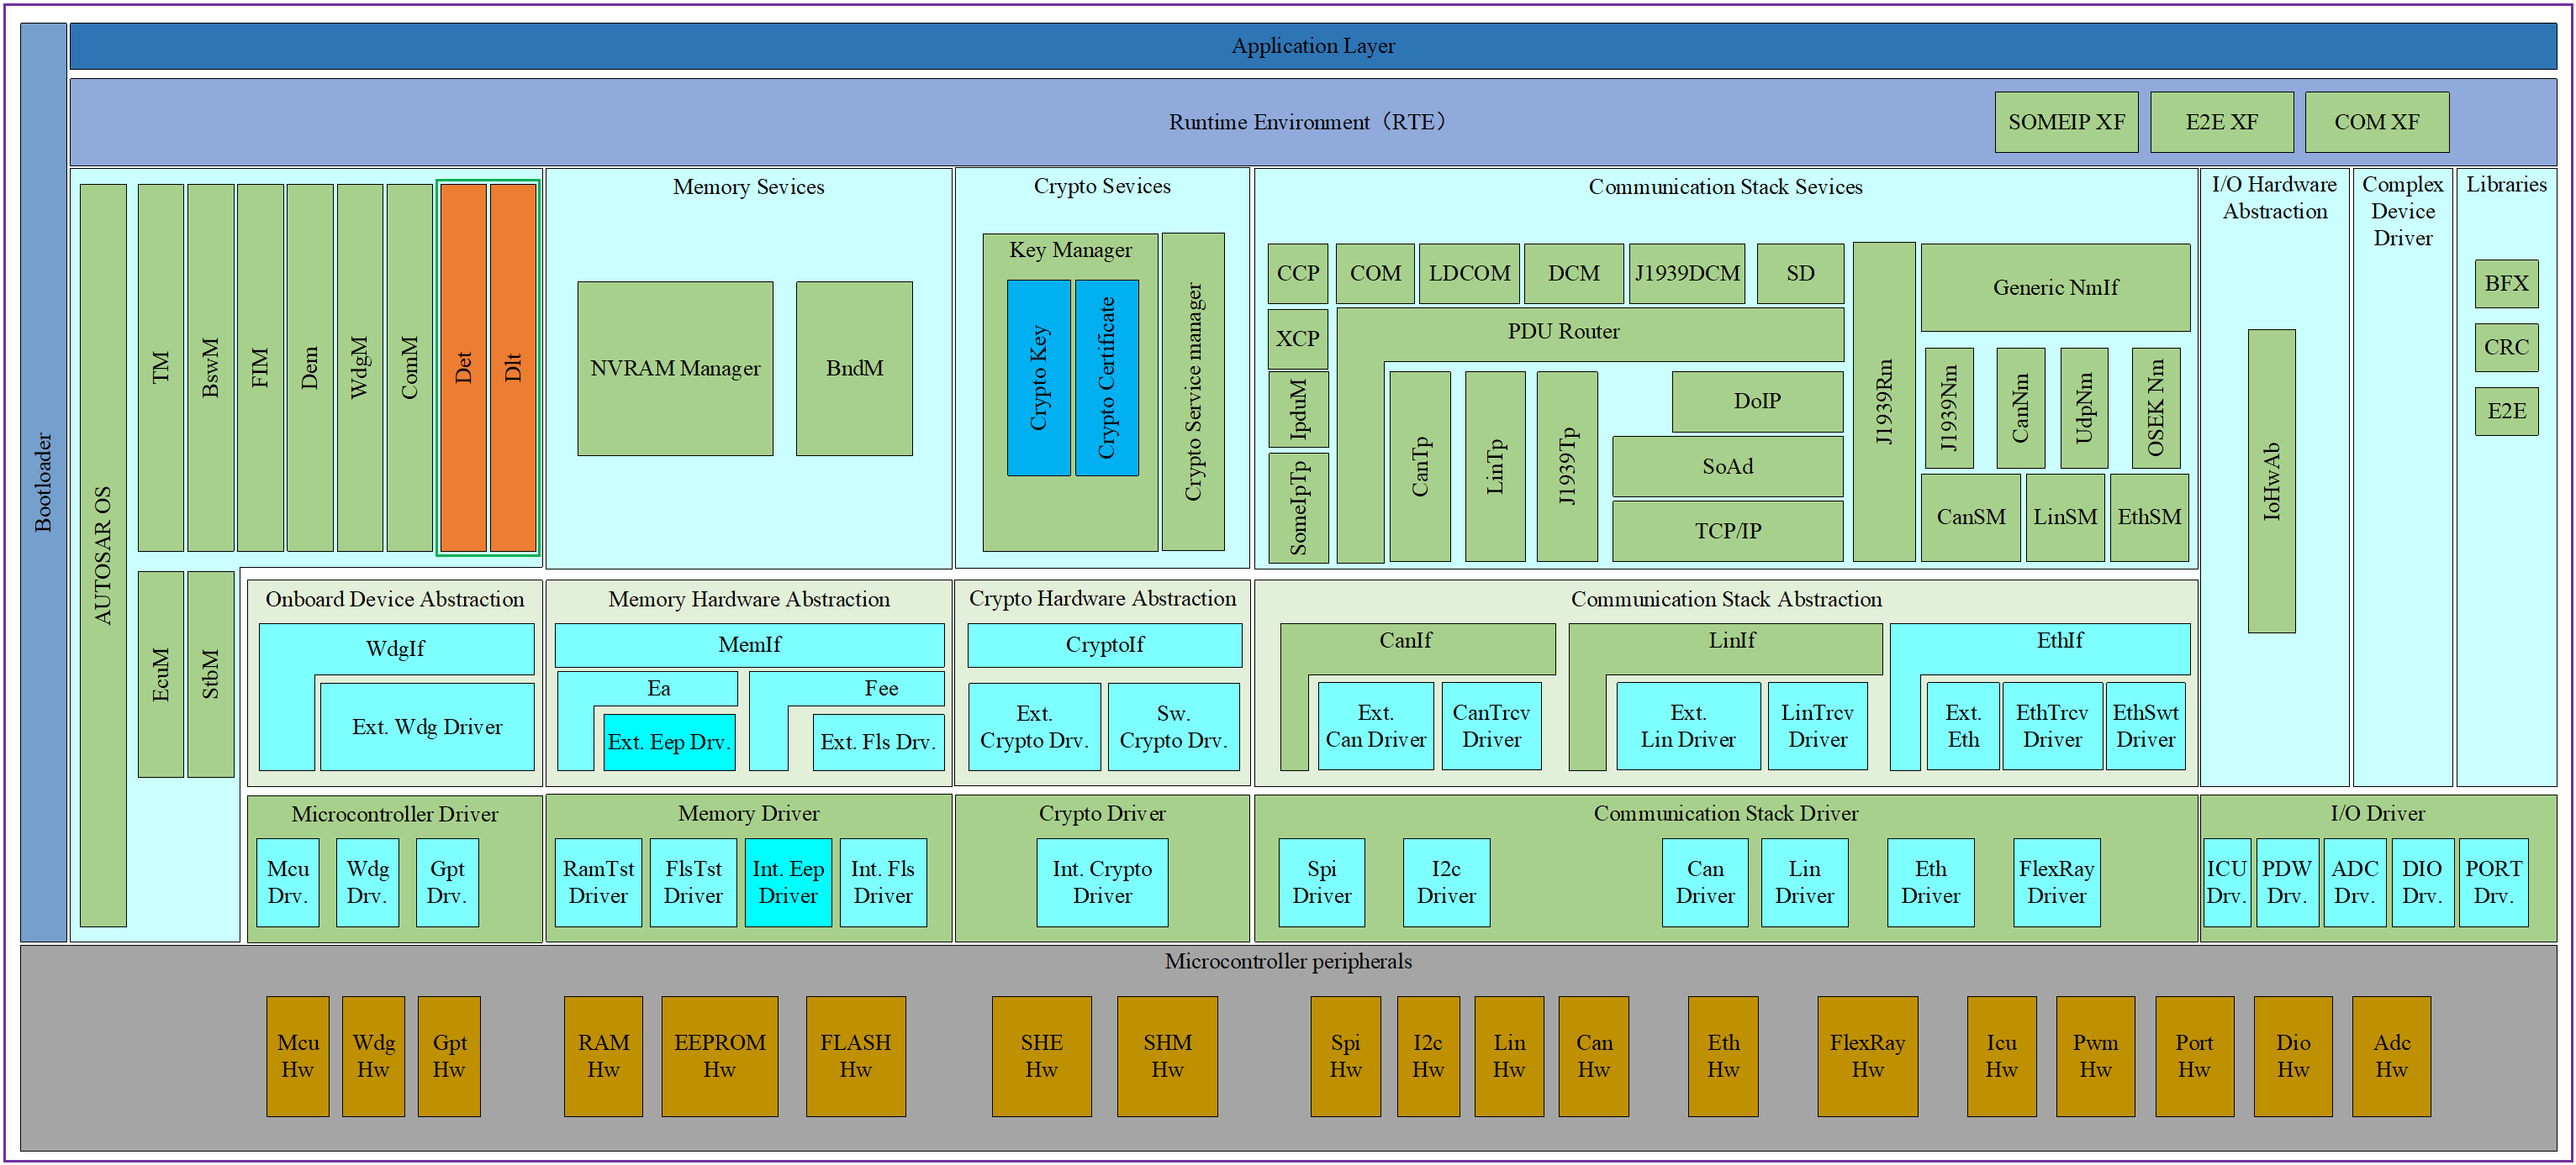Select the Generic NmIf block

[x=2056, y=288]
